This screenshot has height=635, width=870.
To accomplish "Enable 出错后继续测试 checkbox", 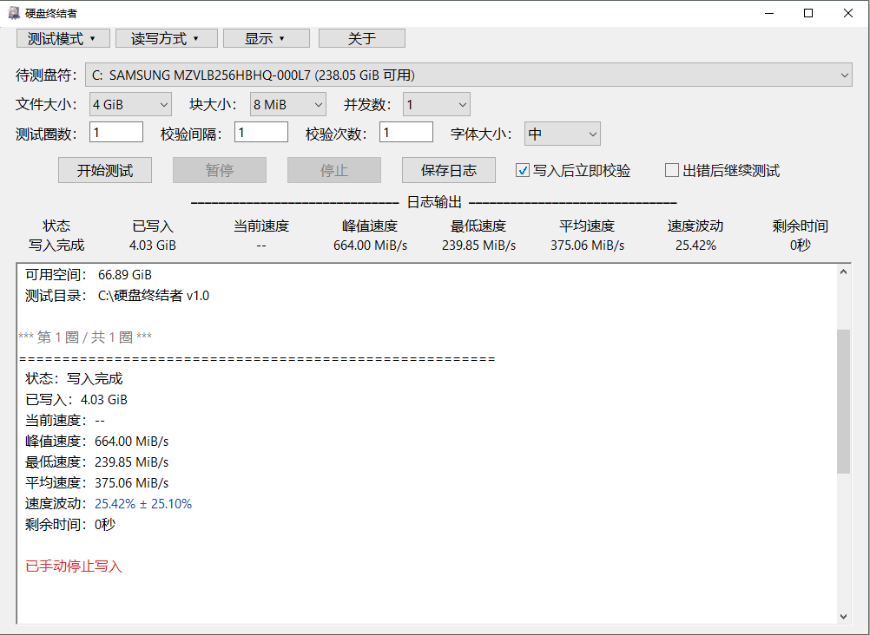I will [671, 170].
